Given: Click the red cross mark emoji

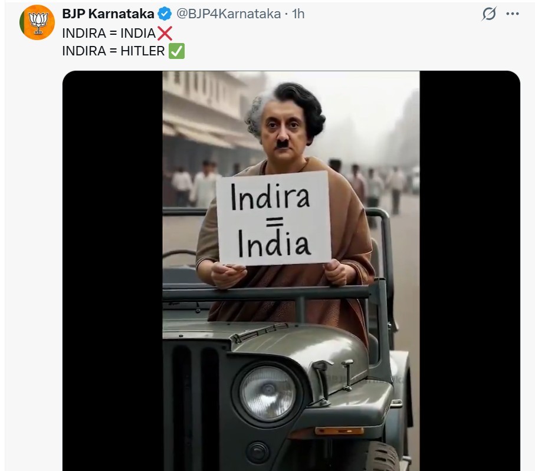Looking at the screenshot, I should point(165,34).
